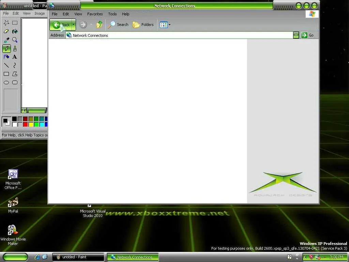
Task: Launch Internet Explorer from the quick launch
Action: (x=37, y=257)
